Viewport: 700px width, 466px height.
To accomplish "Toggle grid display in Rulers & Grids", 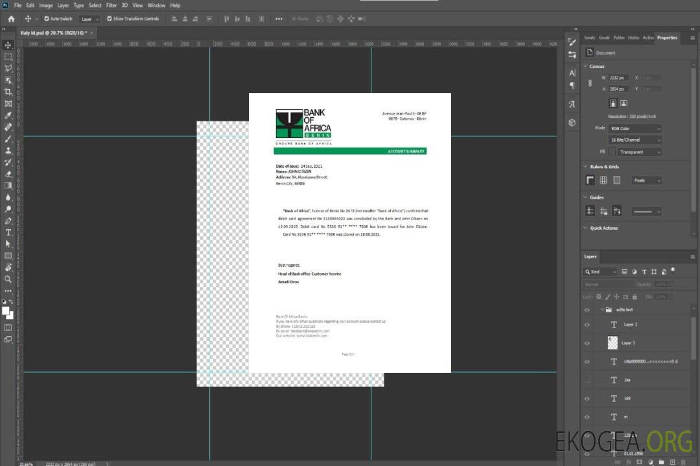I will (603, 180).
